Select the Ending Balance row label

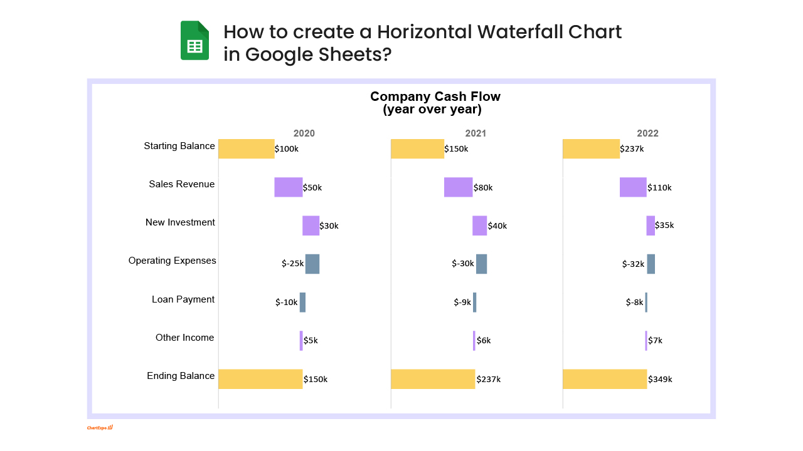tap(181, 376)
